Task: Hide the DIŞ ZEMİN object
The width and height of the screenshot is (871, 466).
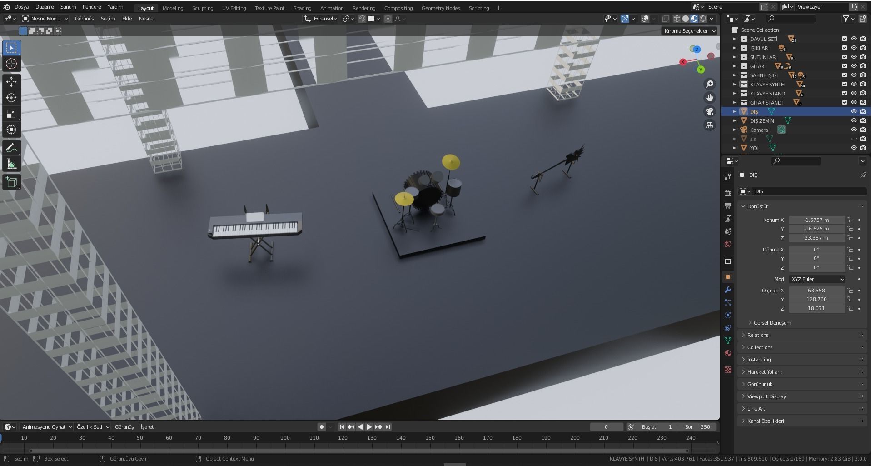Action: pyautogui.click(x=854, y=121)
